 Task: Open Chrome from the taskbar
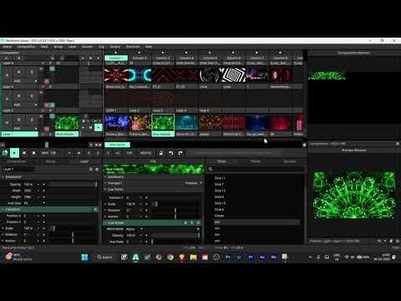(170, 257)
